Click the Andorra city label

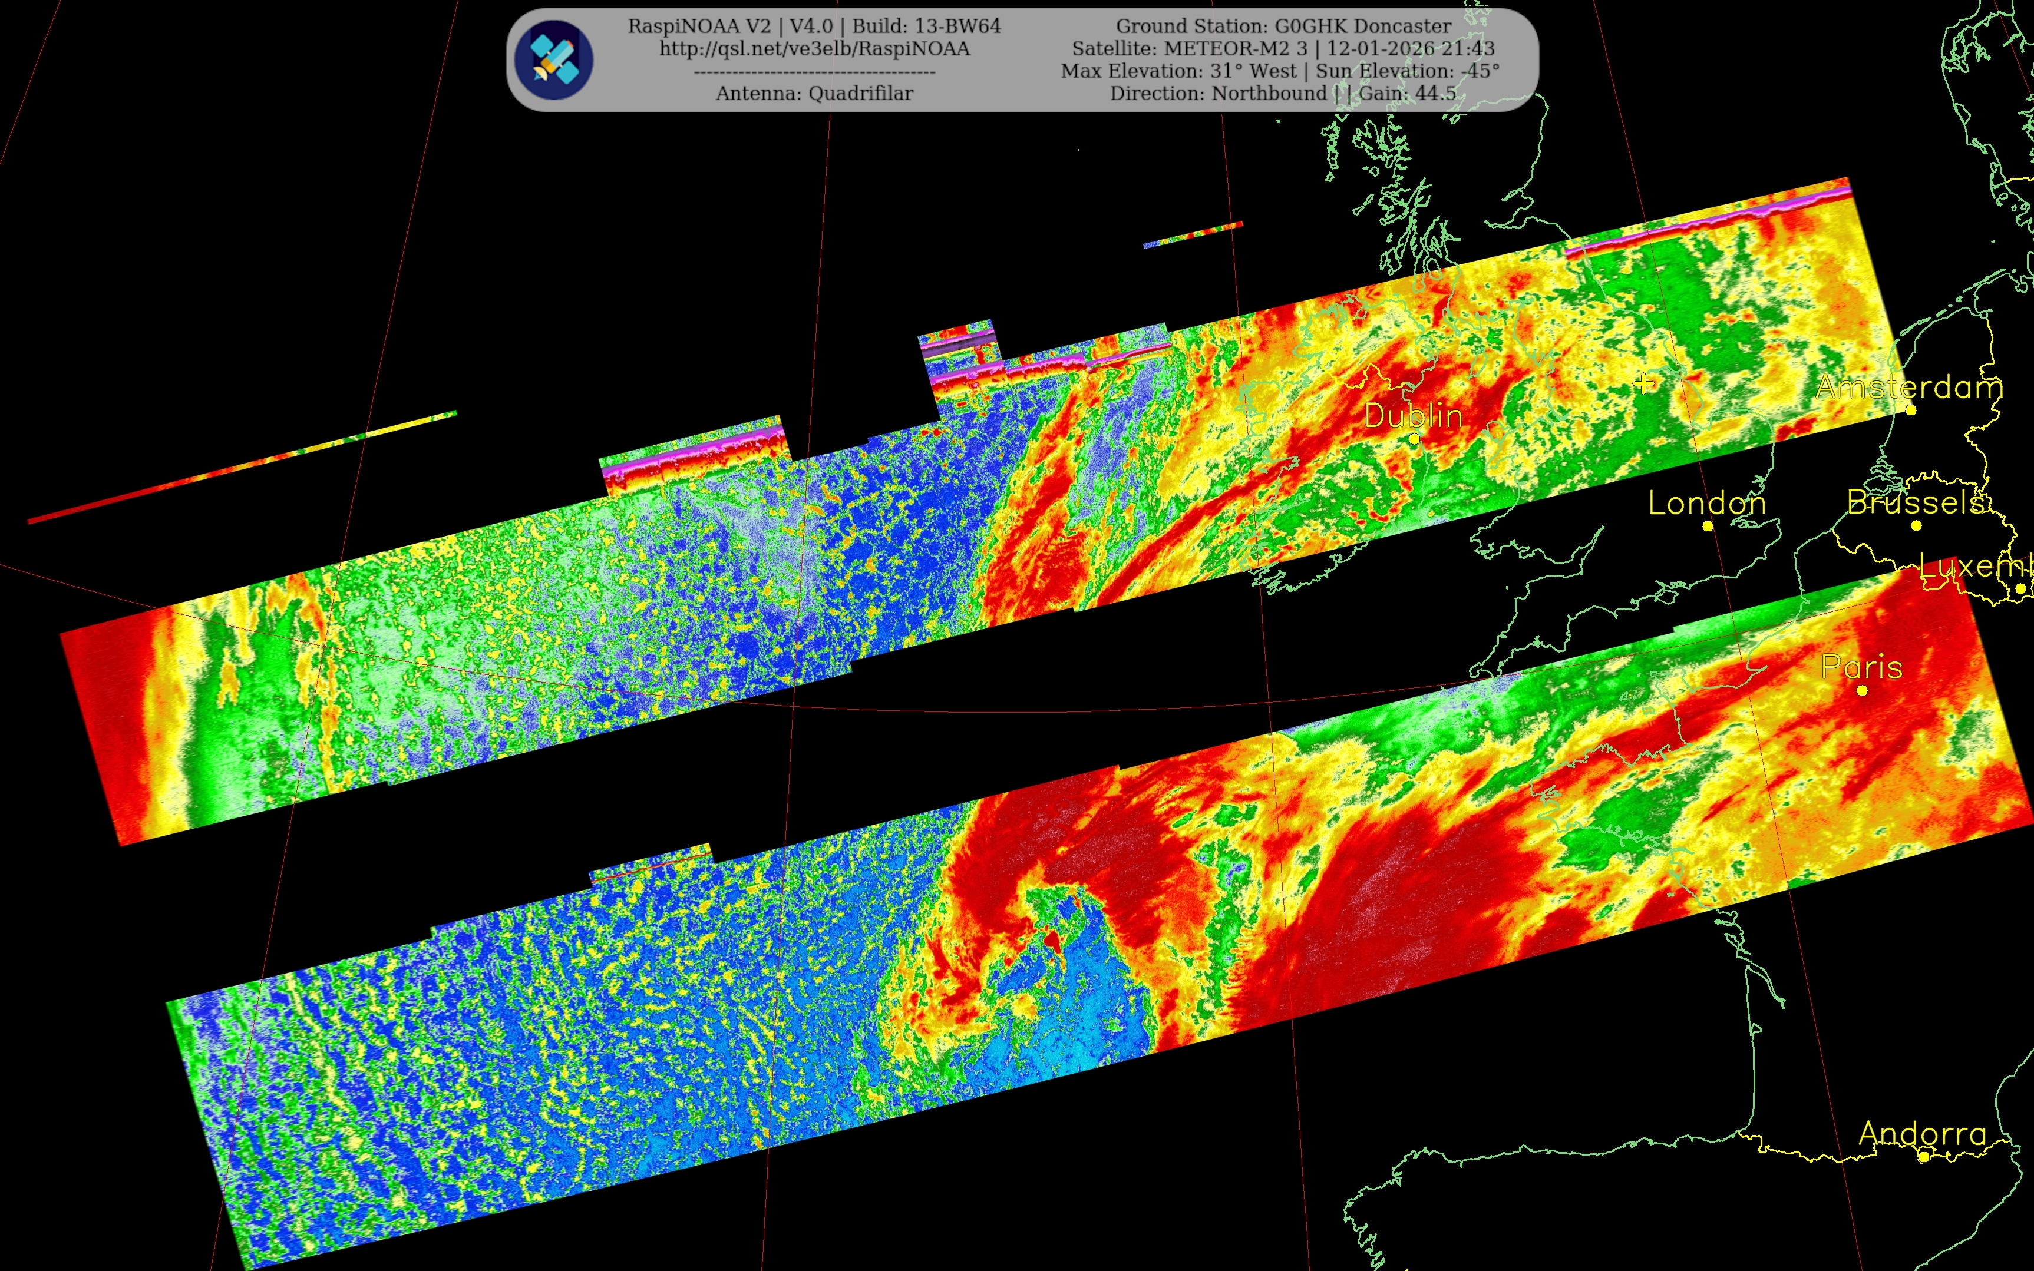point(1922,1133)
